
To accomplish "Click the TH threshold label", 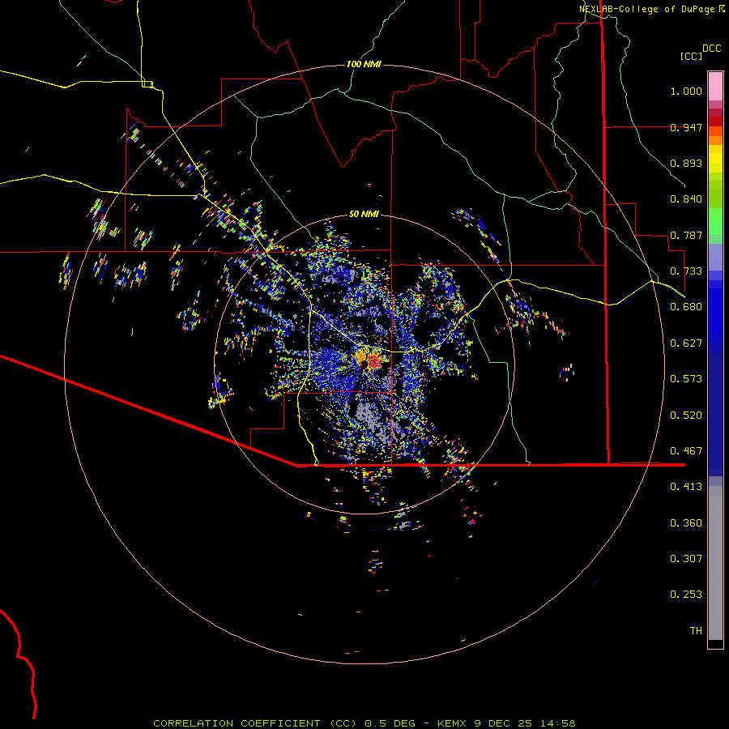I will tap(696, 631).
